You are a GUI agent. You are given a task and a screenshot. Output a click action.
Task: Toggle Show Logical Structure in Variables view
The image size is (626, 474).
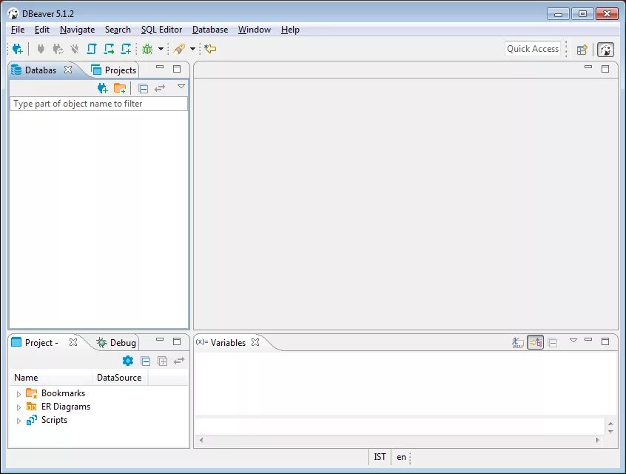click(x=536, y=342)
